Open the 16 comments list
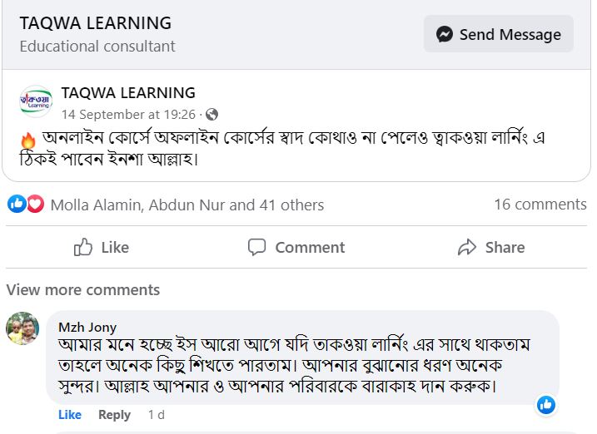 coord(540,205)
